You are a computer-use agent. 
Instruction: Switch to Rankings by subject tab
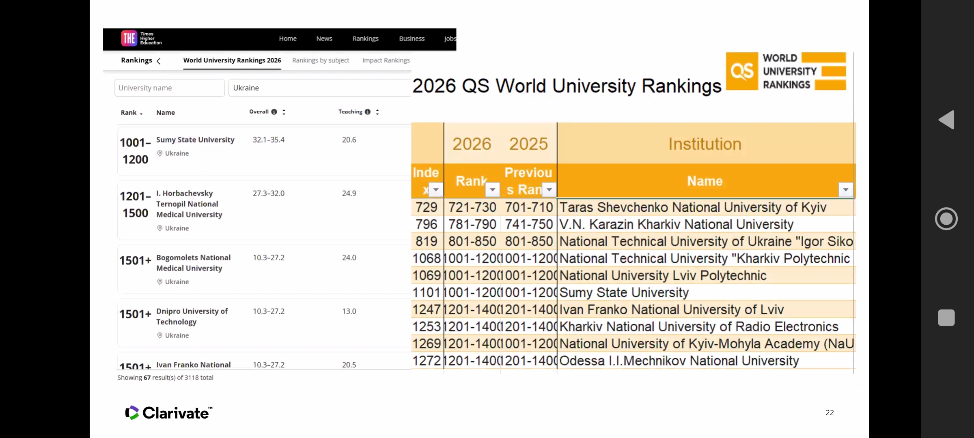pyautogui.click(x=320, y=60)
